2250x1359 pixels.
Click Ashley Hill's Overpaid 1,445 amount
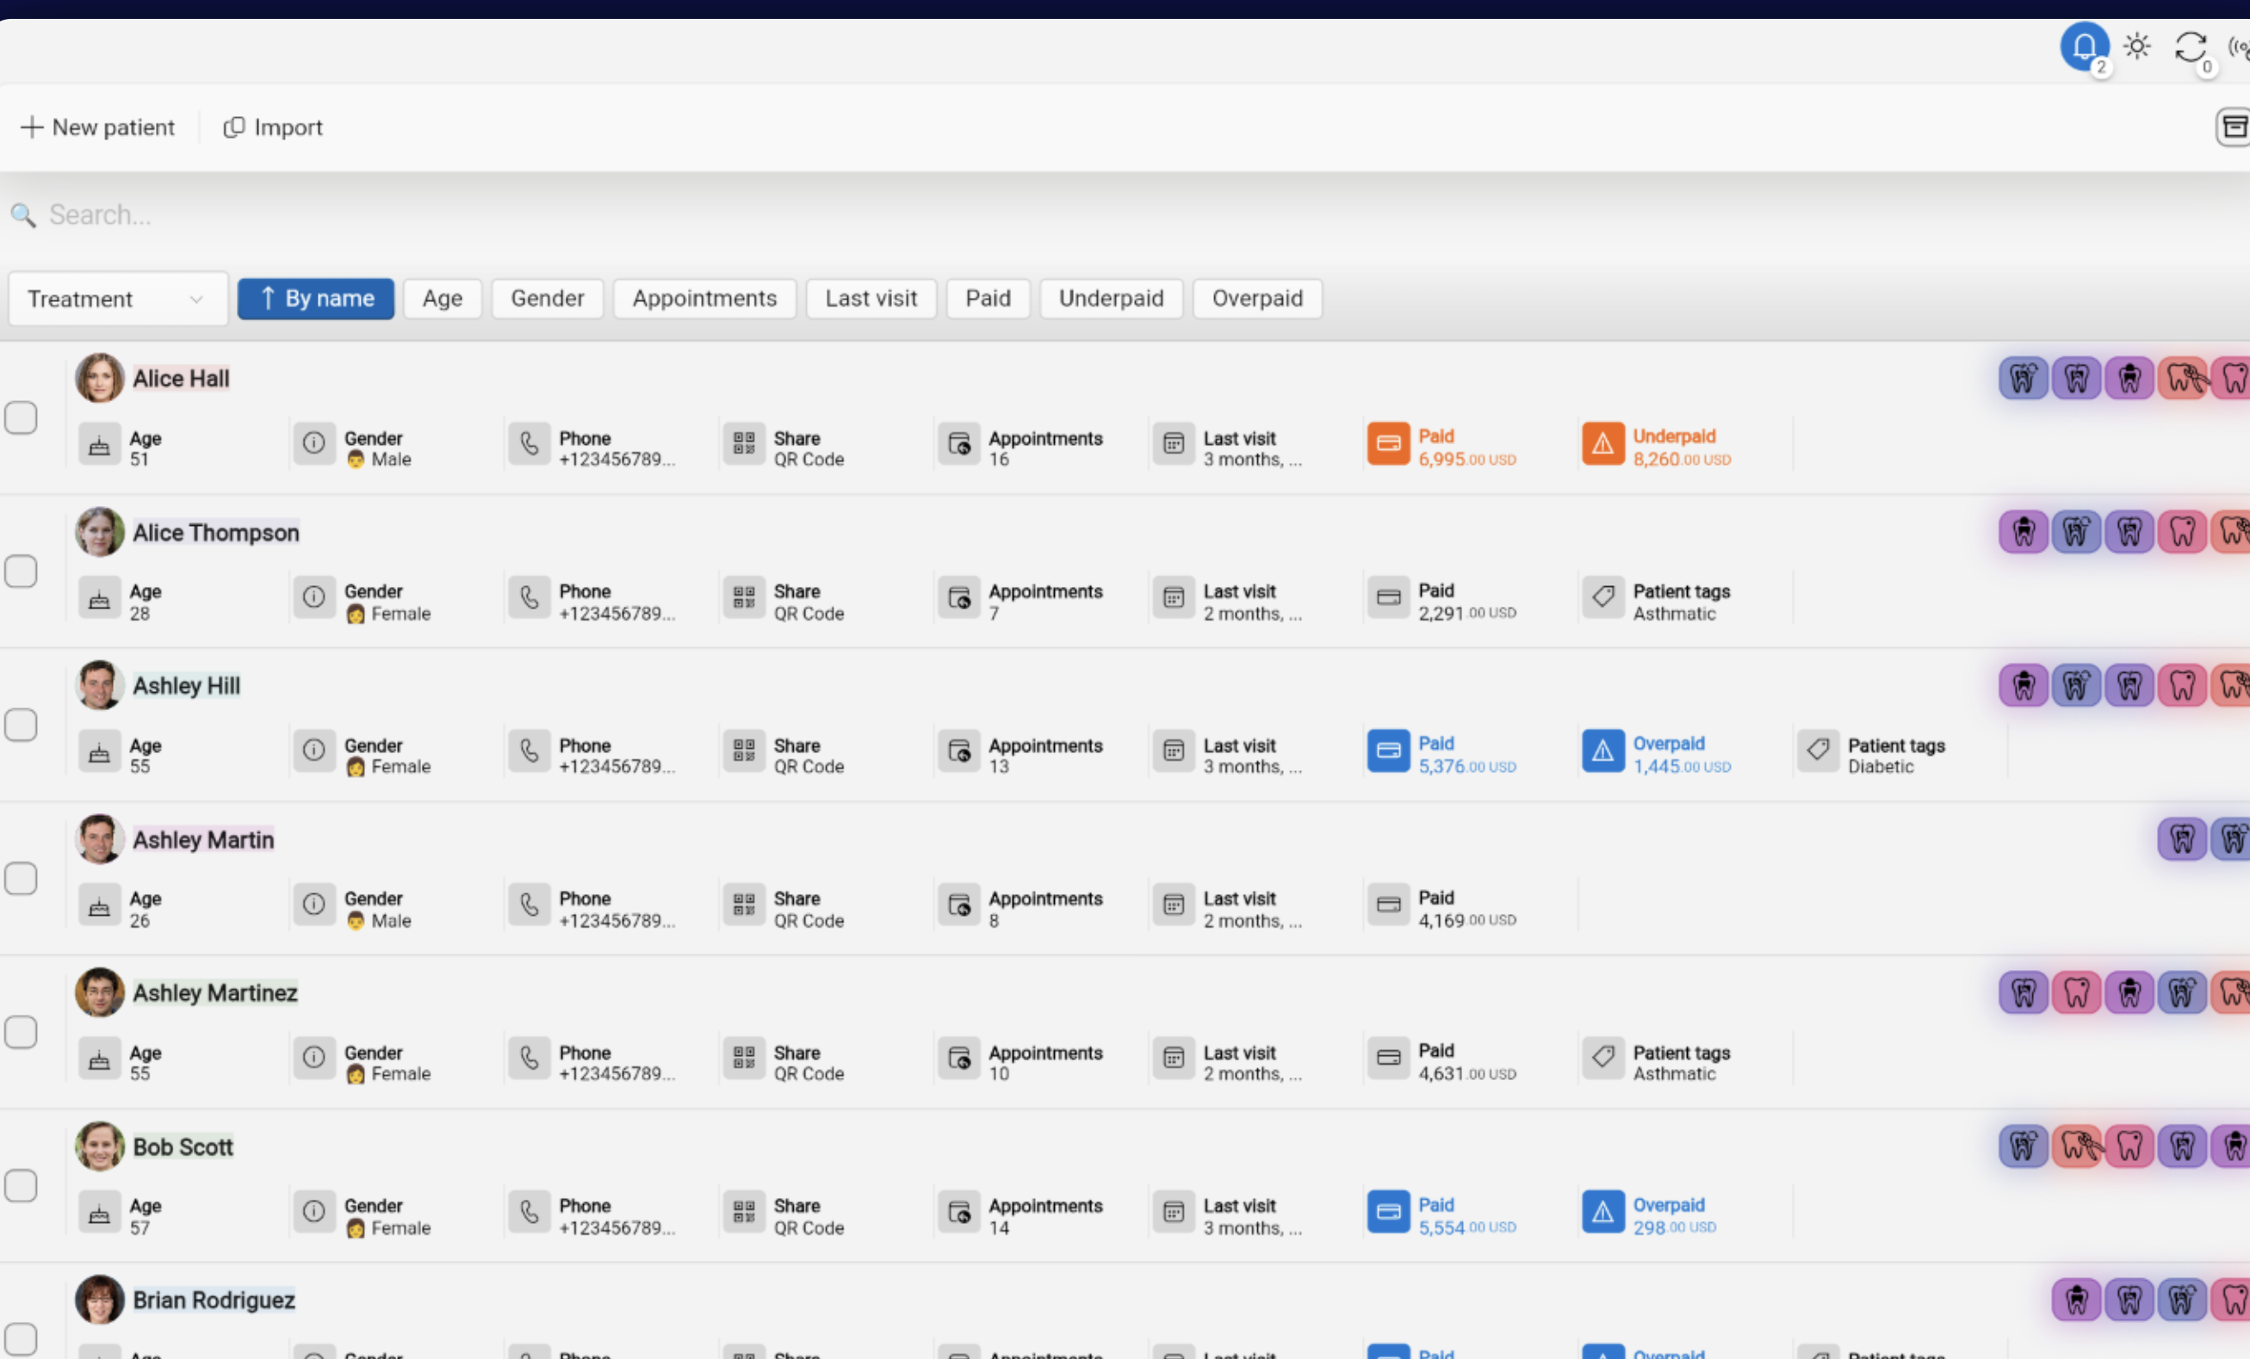[1681, 767]
